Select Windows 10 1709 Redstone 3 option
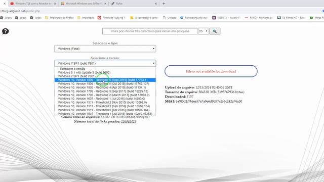This screenshot has width=324, height=182. pyautogui.click(x=105, y=91)
